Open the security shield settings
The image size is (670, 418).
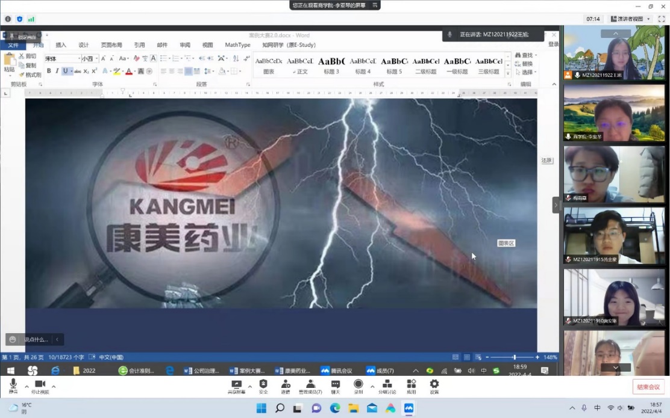tap(263, 386)
